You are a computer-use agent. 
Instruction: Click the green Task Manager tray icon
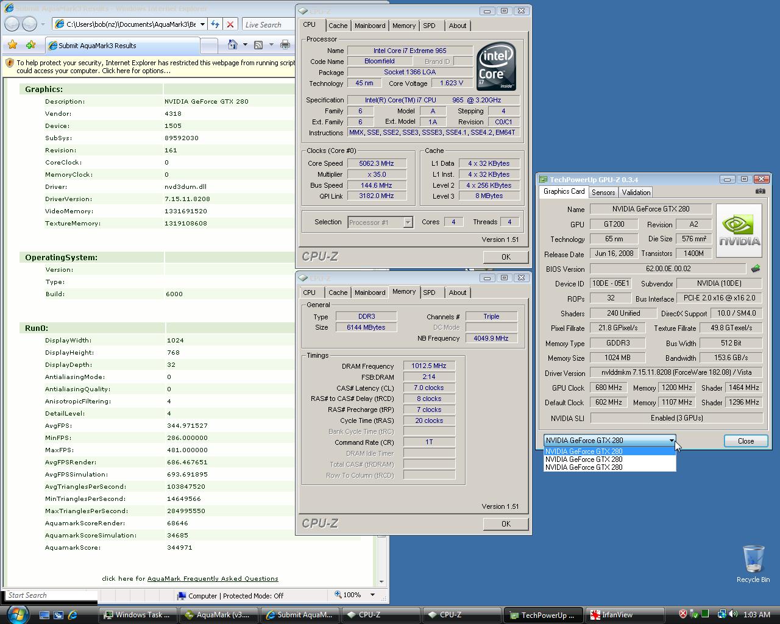[705, 614]
